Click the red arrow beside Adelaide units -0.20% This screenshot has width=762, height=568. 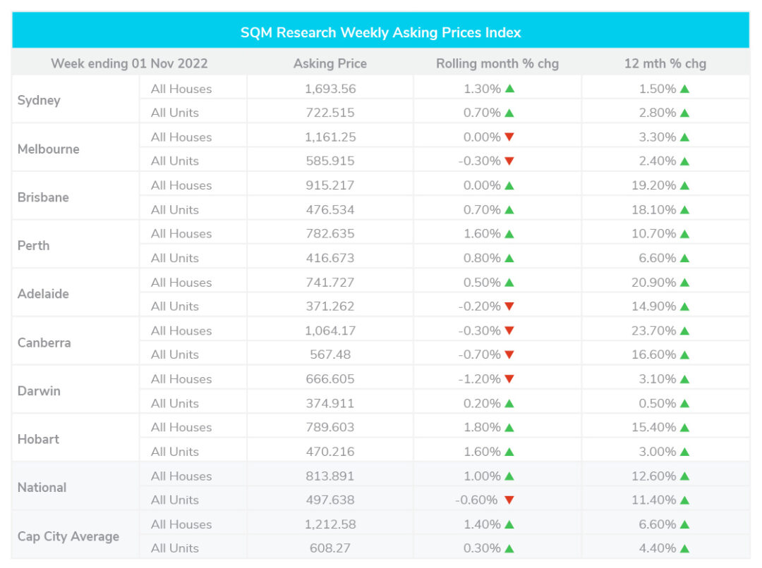click(x=509, y=307)
